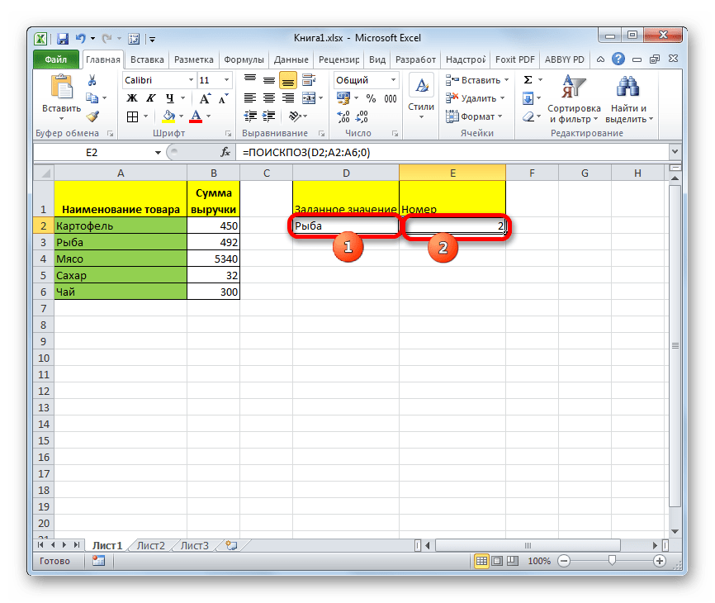Increase font size with the large A icon
This screenshot has height=603, width=715.
click(205, 98)
